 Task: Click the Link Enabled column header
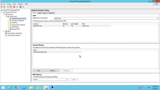click(76, 24)
